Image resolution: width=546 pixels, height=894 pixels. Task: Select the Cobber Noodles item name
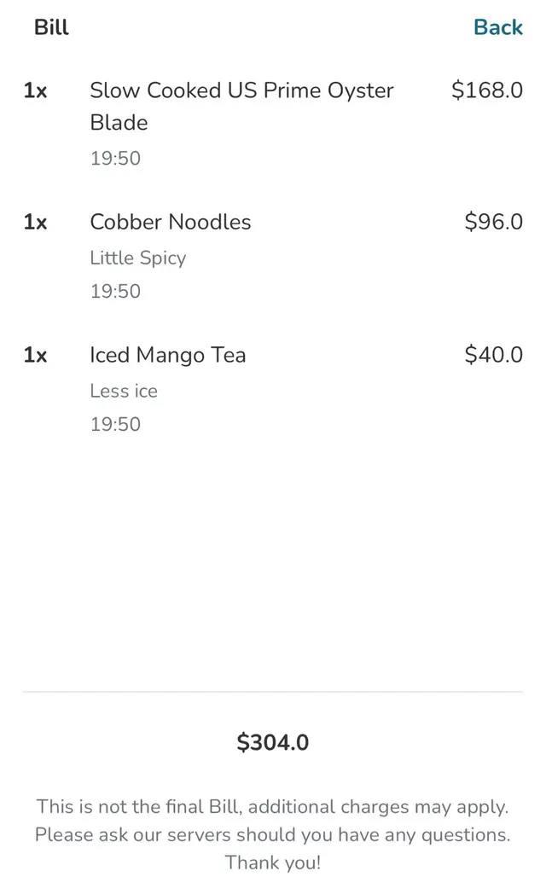coord(171,222)
